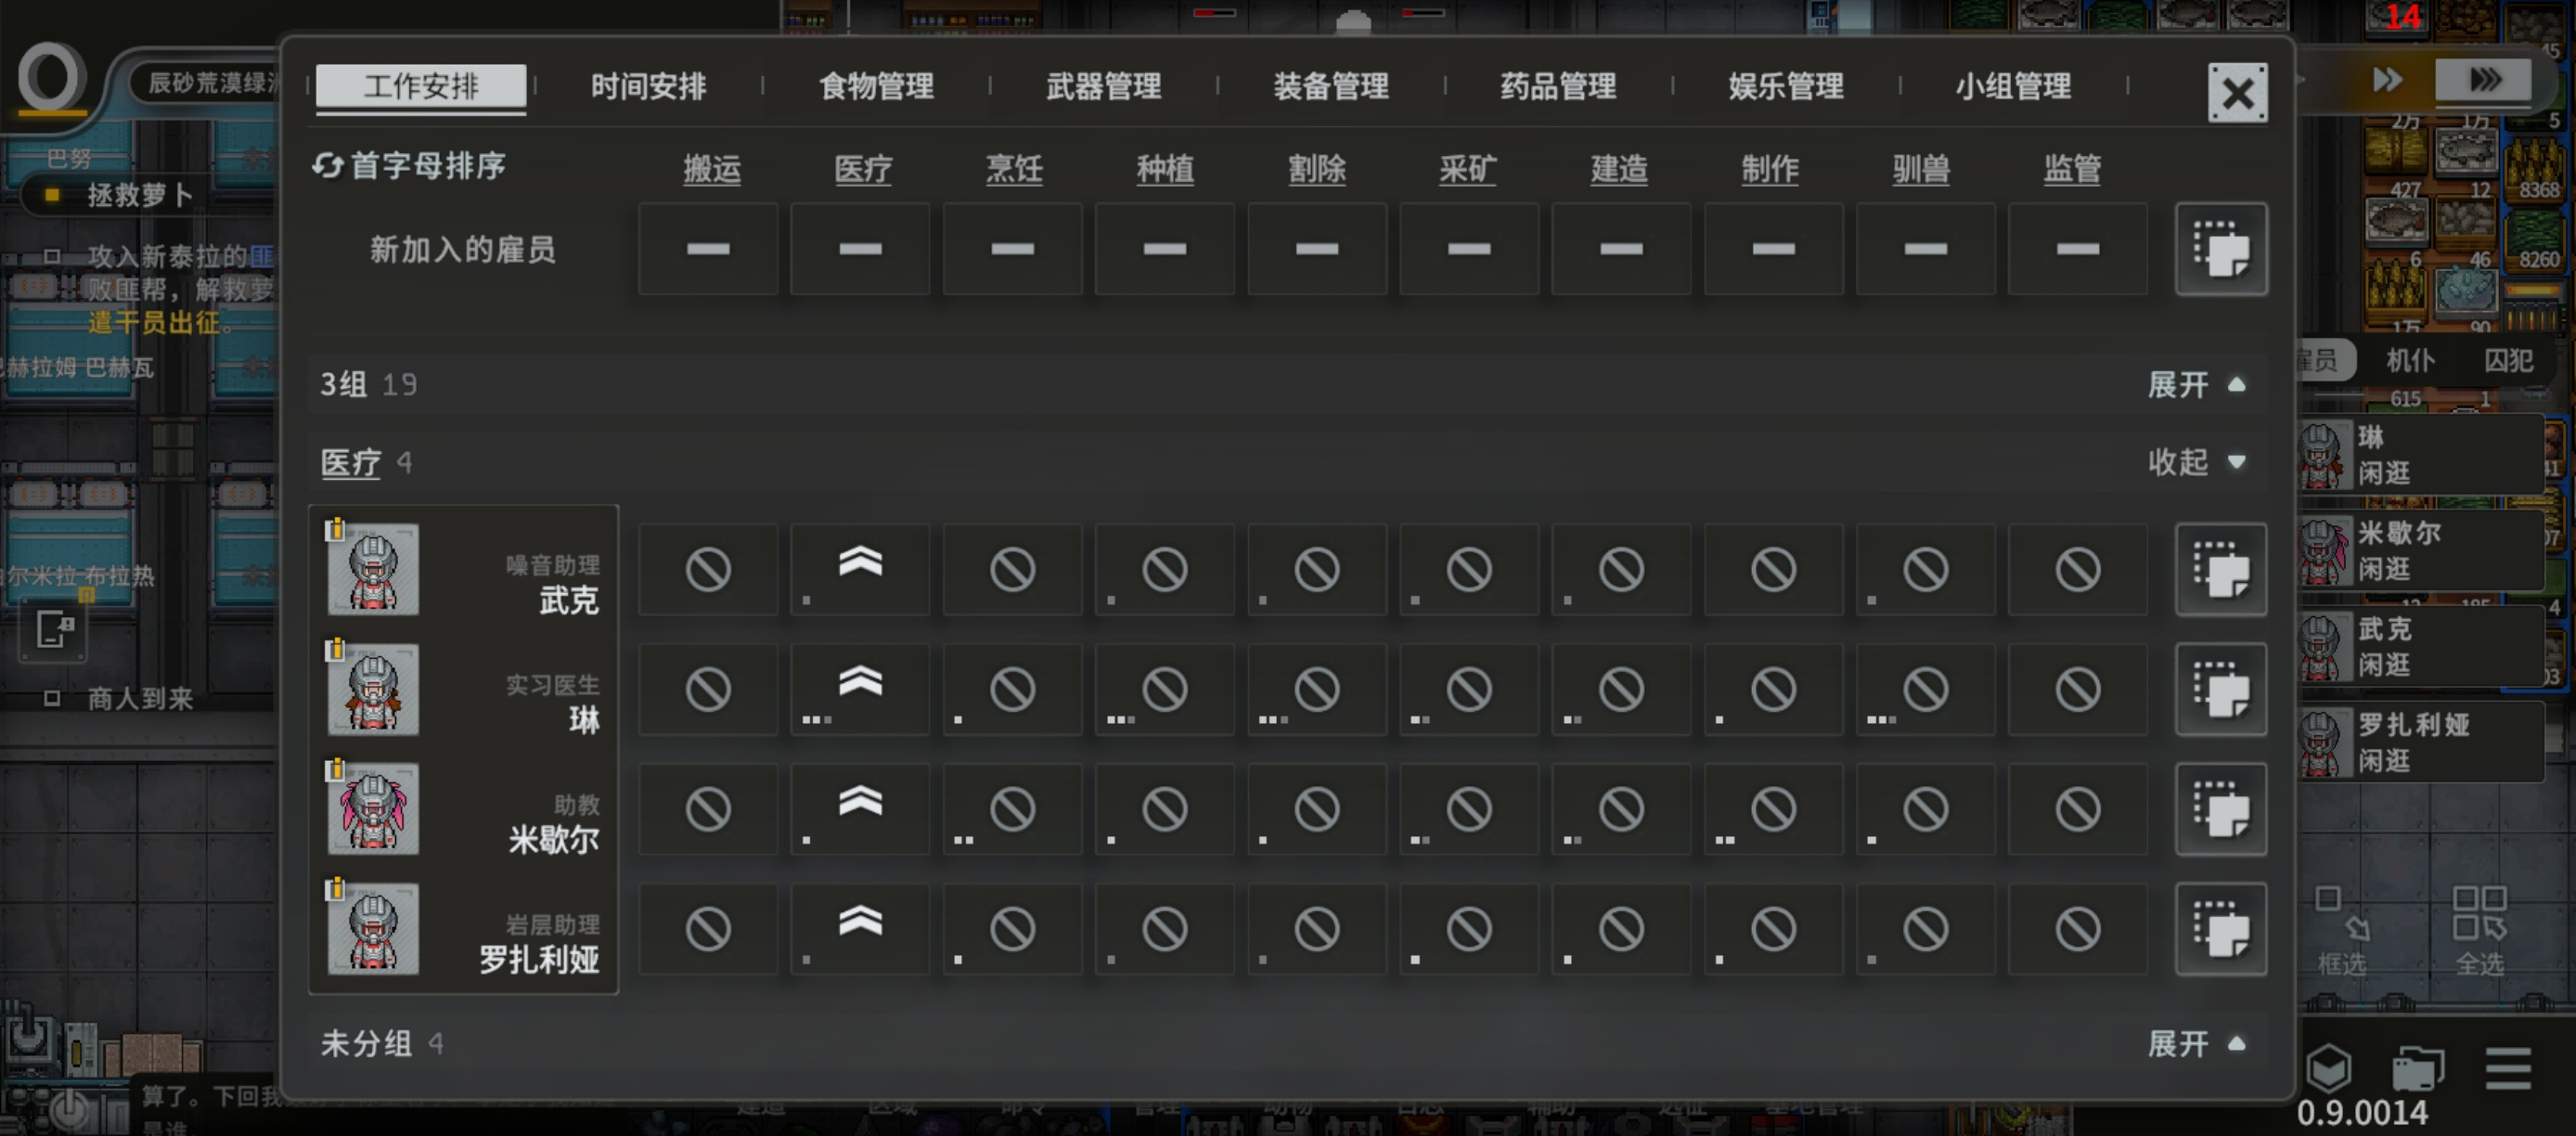The height and width of the screenshot is (1136, 2576).
Task: Click fastest speed triple-arrow icon
Action: 2484,79
